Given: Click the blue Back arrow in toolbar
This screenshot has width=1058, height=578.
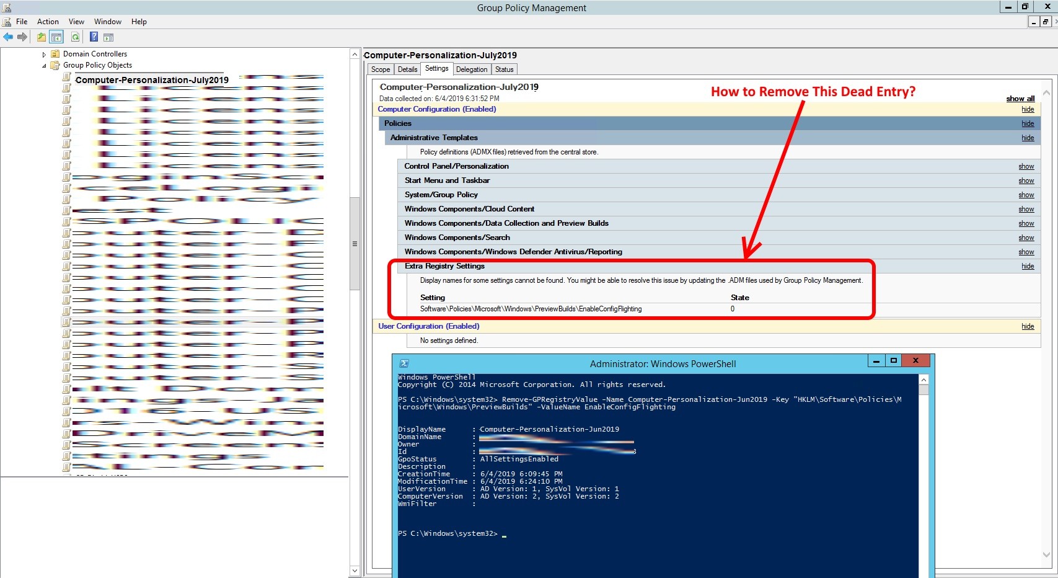Looking at the screenshot, I should (8, 37).
